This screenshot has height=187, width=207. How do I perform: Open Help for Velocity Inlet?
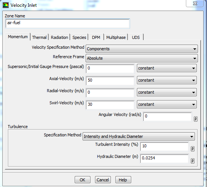pos(123,180)
